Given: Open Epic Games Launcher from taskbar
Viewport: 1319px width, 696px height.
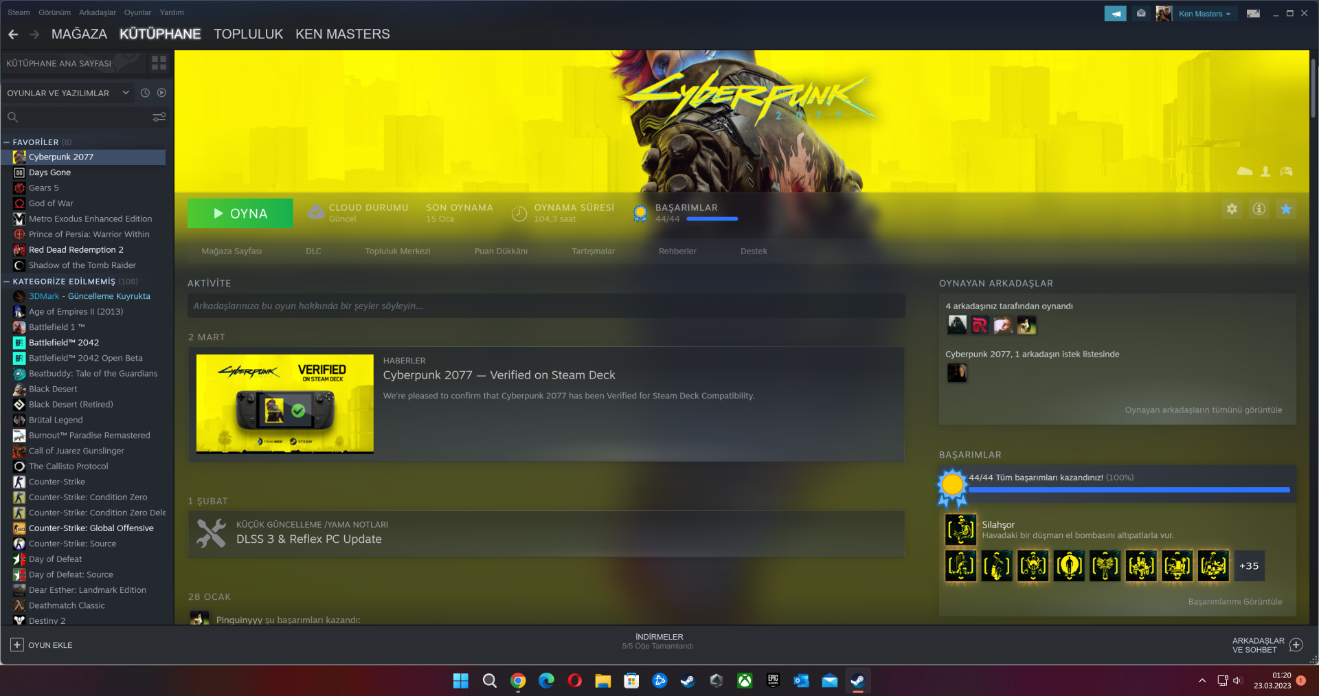Looking at the screenshot, I should pos(773,681).
